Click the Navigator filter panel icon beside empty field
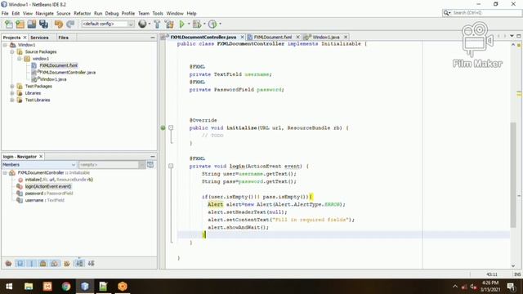 coord(150,165)
